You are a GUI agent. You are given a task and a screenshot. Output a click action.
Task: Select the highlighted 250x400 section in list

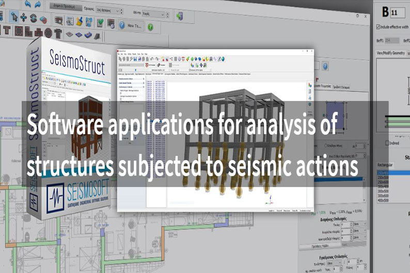click(x=393, y=173)
